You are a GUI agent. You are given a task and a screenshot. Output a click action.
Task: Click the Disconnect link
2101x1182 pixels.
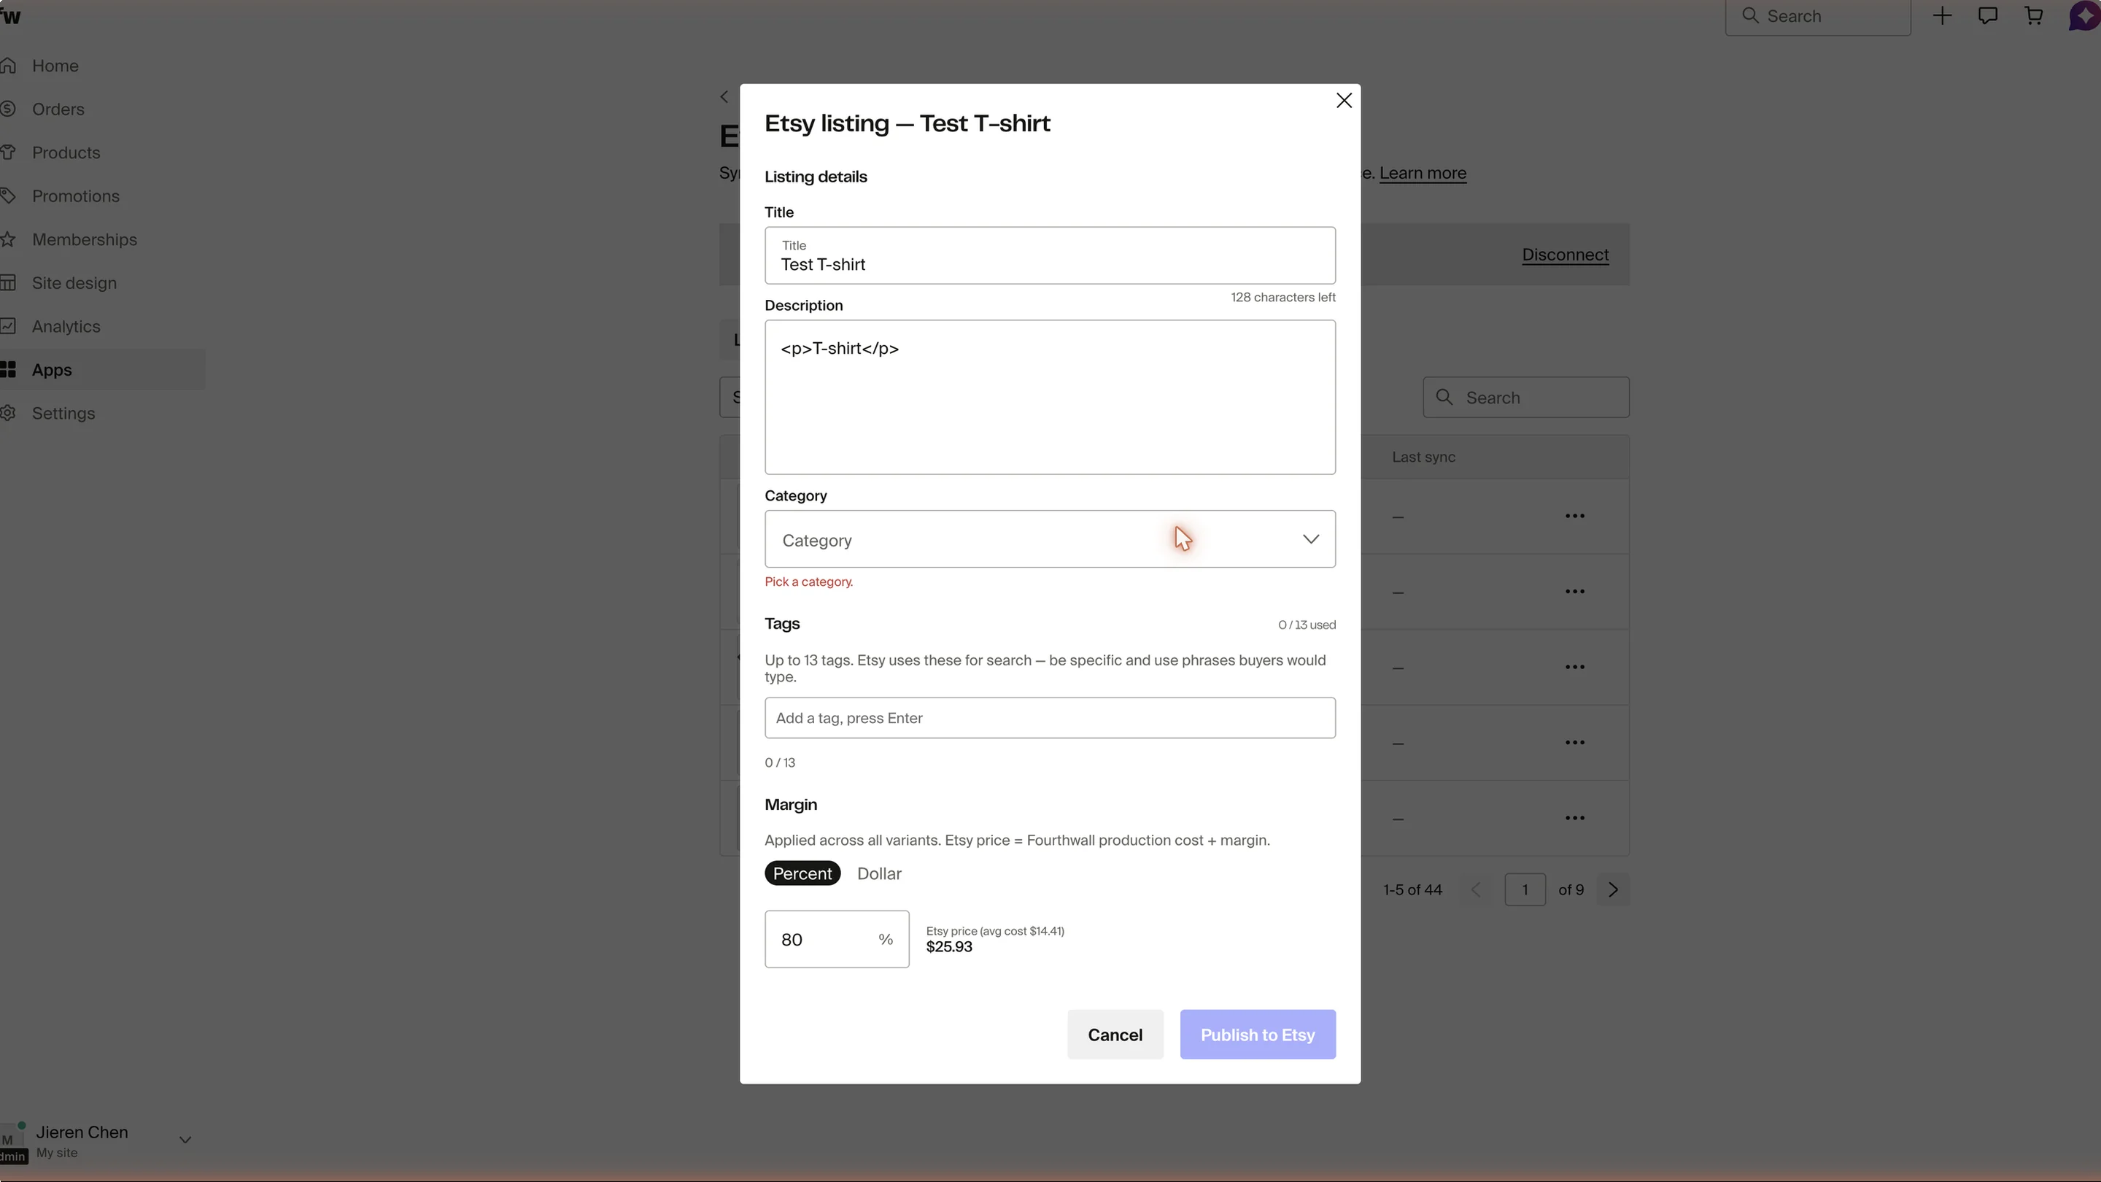pyautogui.click(x=1565, y=255)
